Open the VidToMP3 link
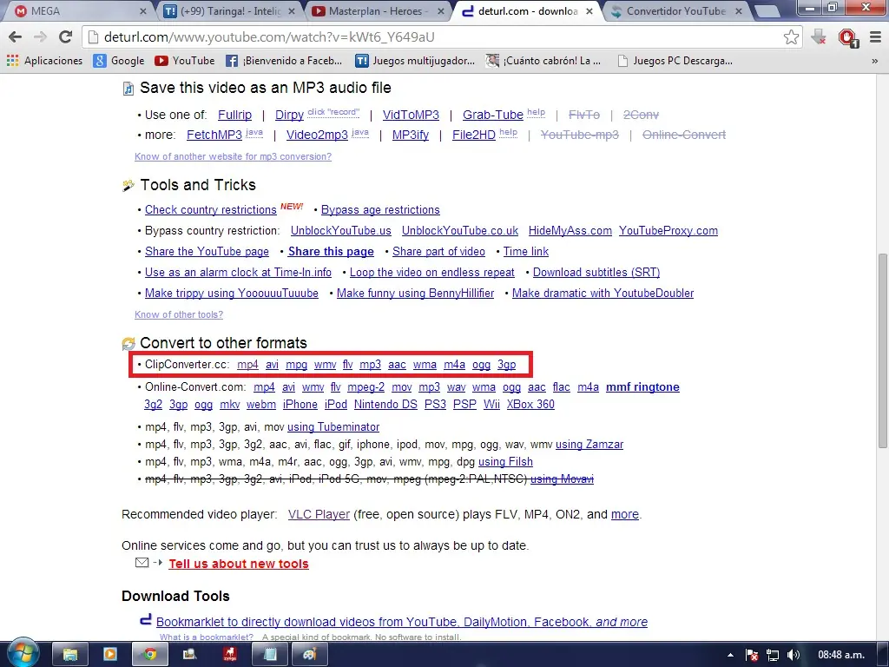The height and width of the screenshot is (667, 889). click(411, 115)
